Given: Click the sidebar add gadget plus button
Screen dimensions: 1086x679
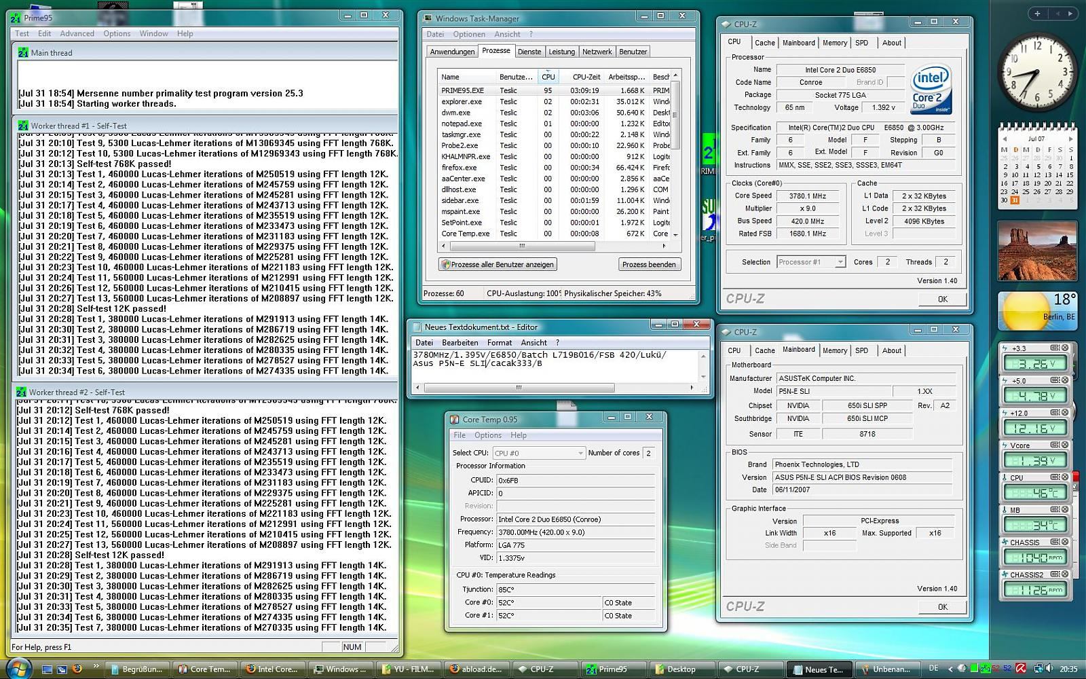Looking at the screenshot, I should [x=1037, y=13].
